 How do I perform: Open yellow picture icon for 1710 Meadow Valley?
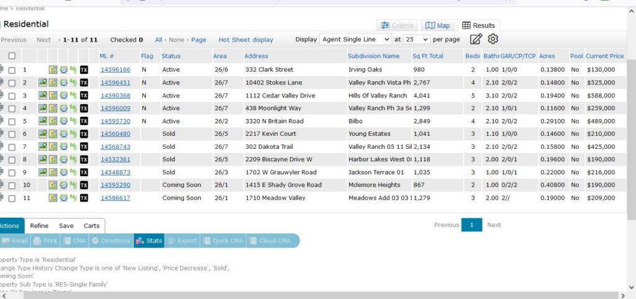coord(53,198)
